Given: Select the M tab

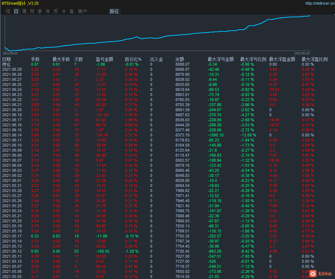Looking at the screenshot, I should [64, 11].
